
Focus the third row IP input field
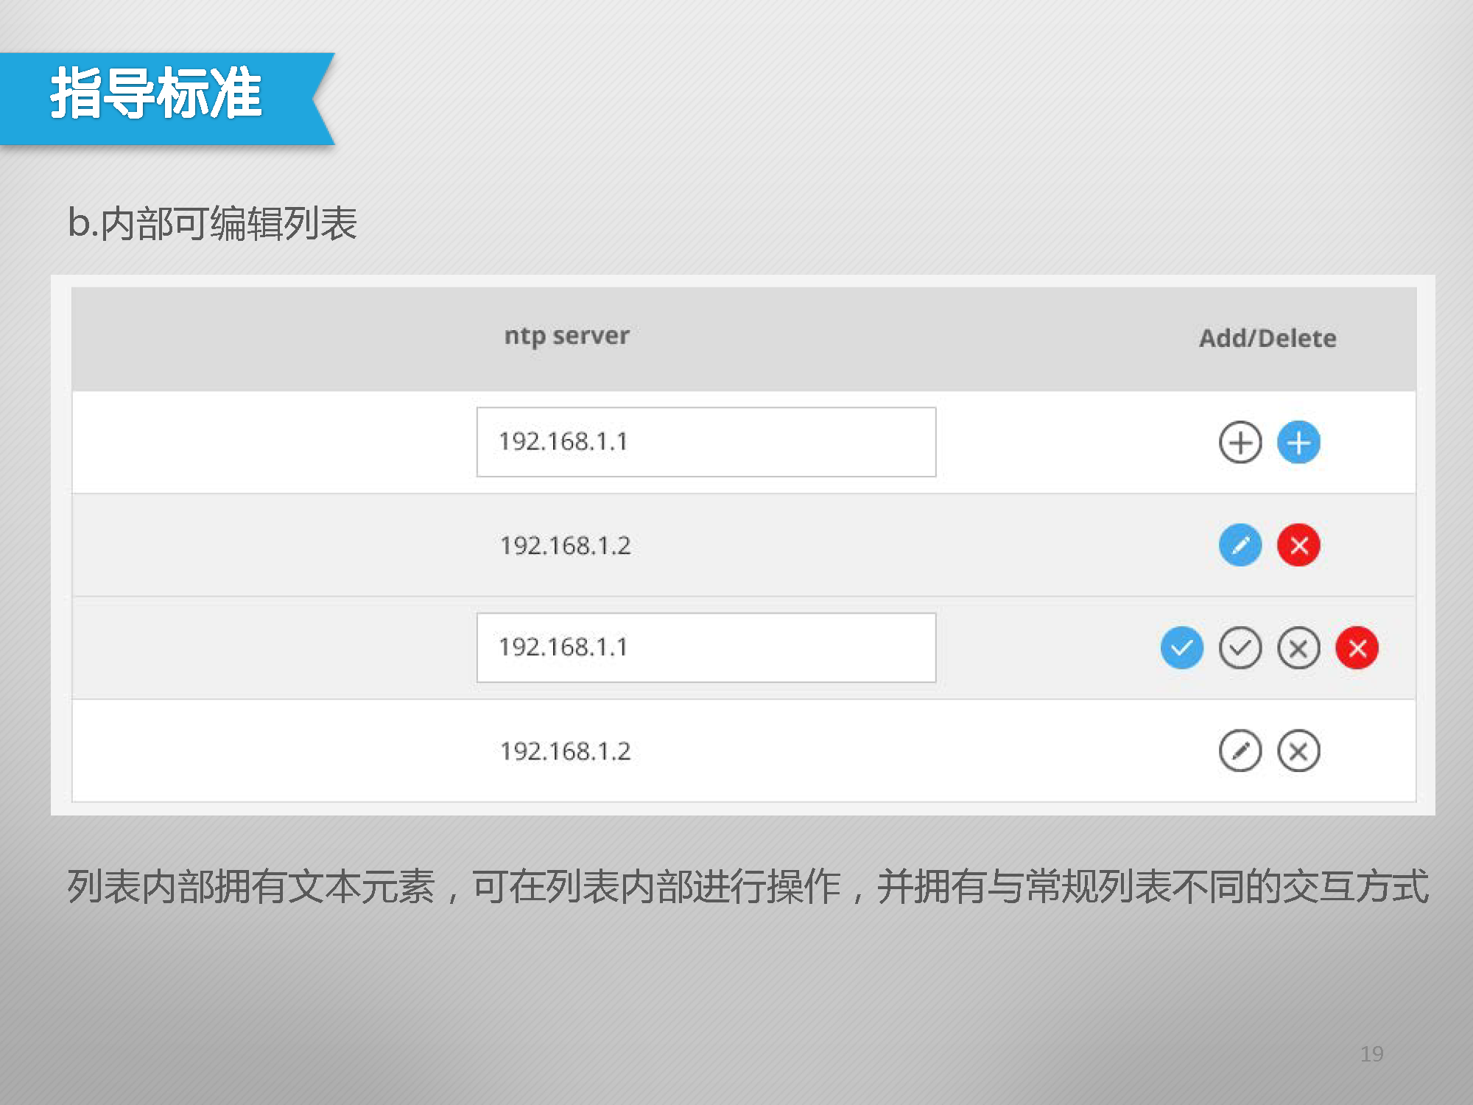point(706,648)
